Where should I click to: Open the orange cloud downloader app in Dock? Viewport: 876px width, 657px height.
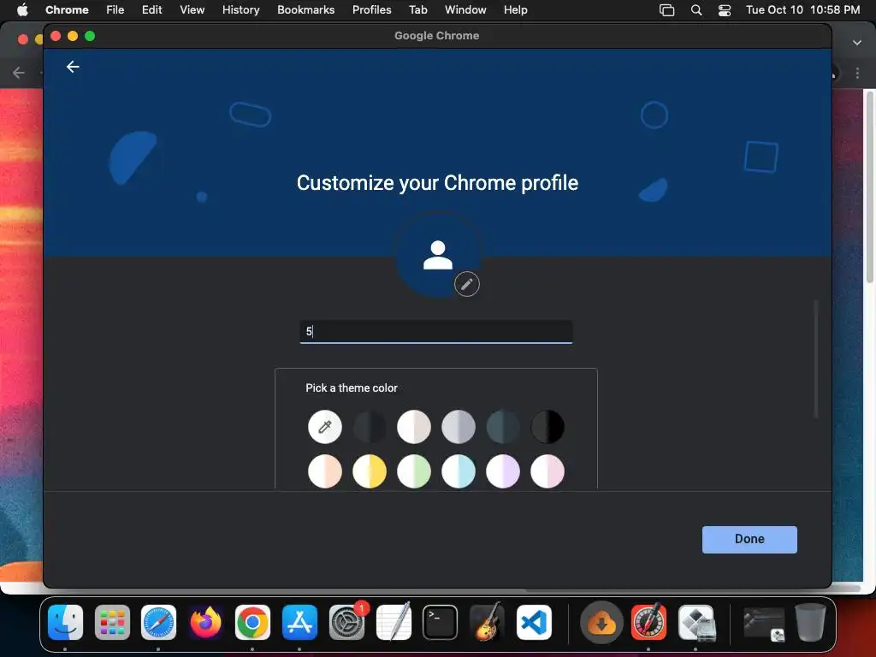coord(601,623)
